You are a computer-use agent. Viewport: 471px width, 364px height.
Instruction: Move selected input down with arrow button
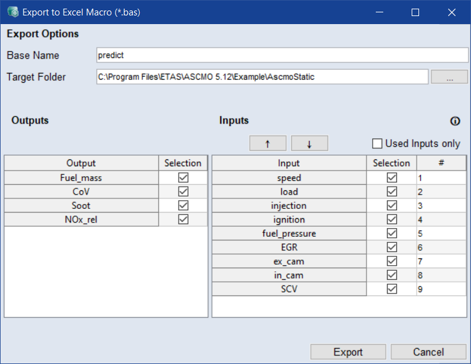(x=309, y=143)
